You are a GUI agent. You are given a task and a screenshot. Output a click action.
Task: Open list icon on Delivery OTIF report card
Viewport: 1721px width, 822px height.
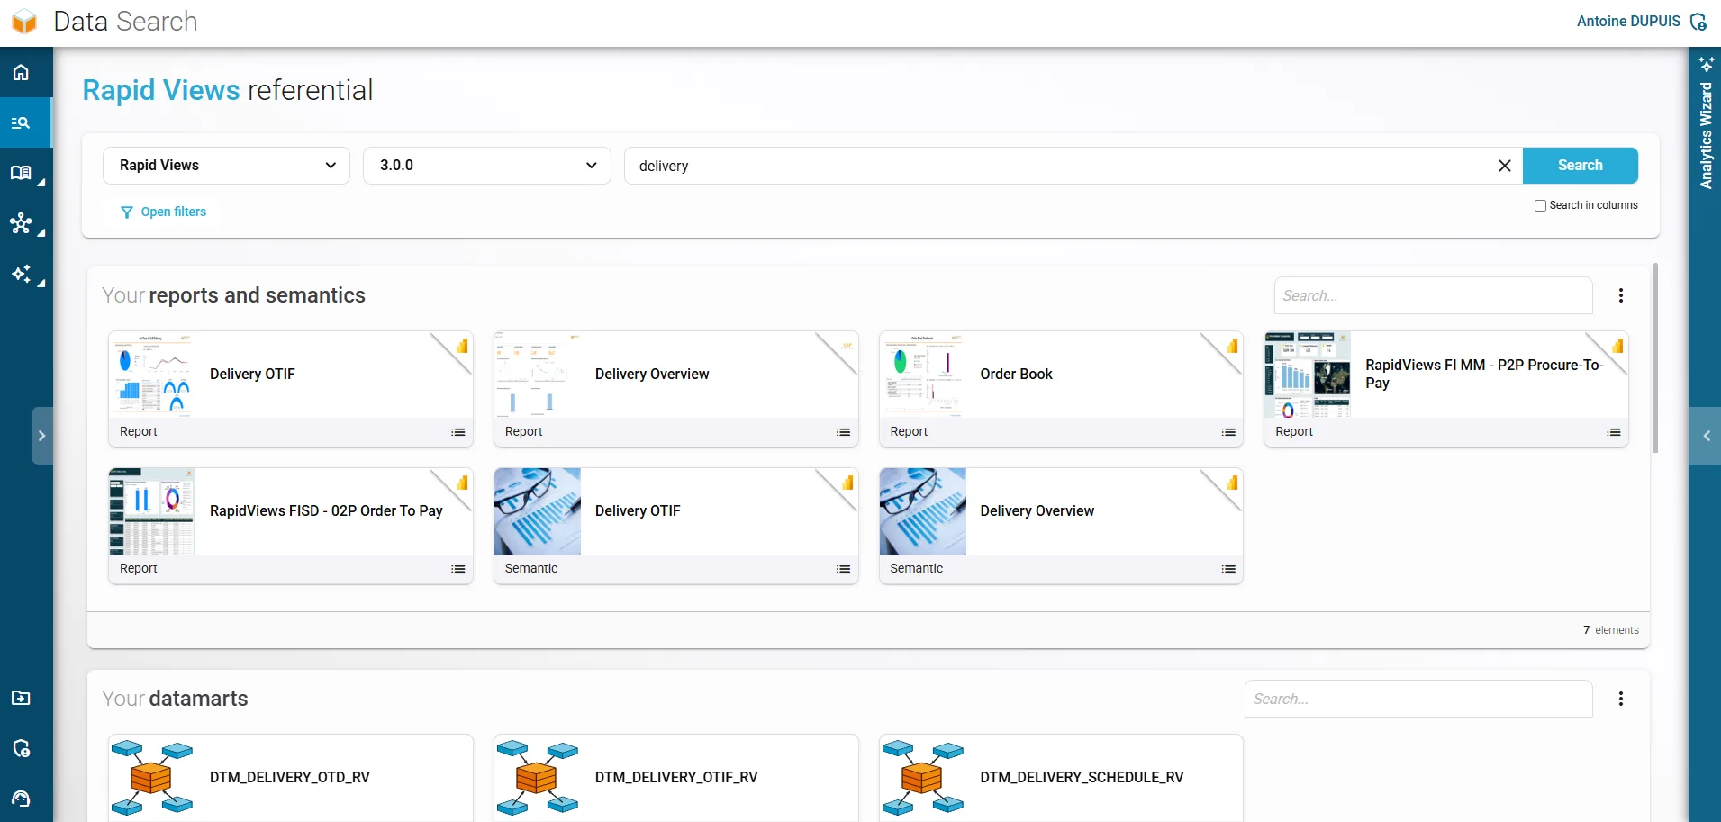pos(458,432)
